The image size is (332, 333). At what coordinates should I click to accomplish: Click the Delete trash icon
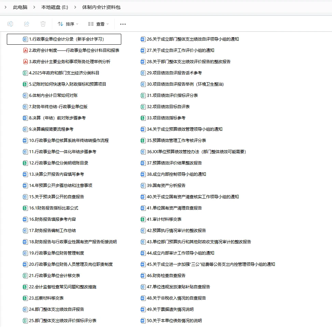[x=42, y=24]
